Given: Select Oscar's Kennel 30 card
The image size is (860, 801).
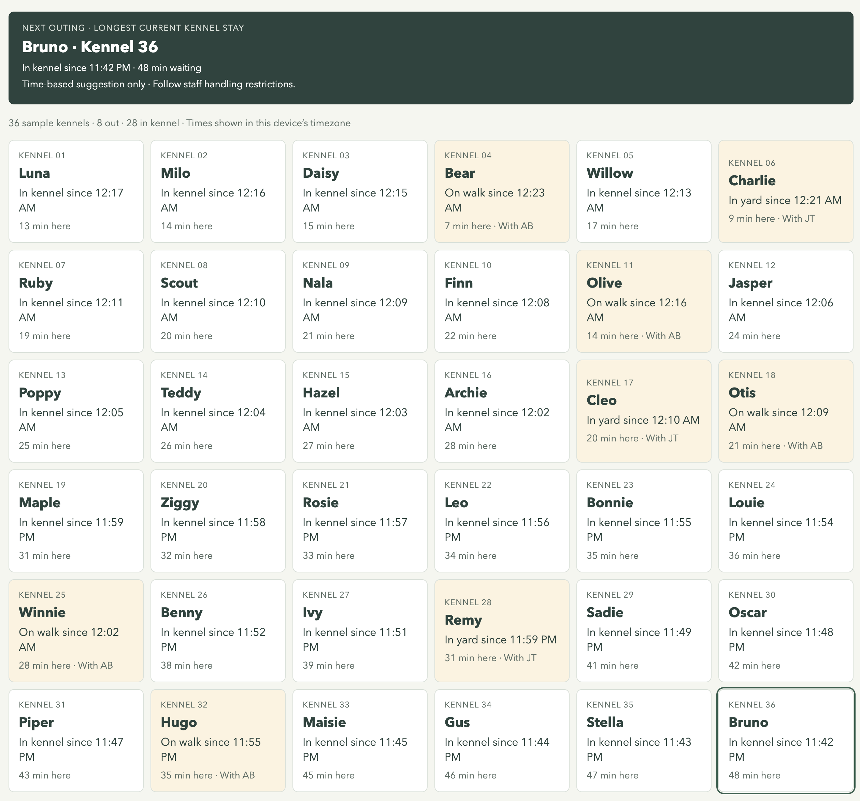Looking at the screenshot, I should pos(786,630).
